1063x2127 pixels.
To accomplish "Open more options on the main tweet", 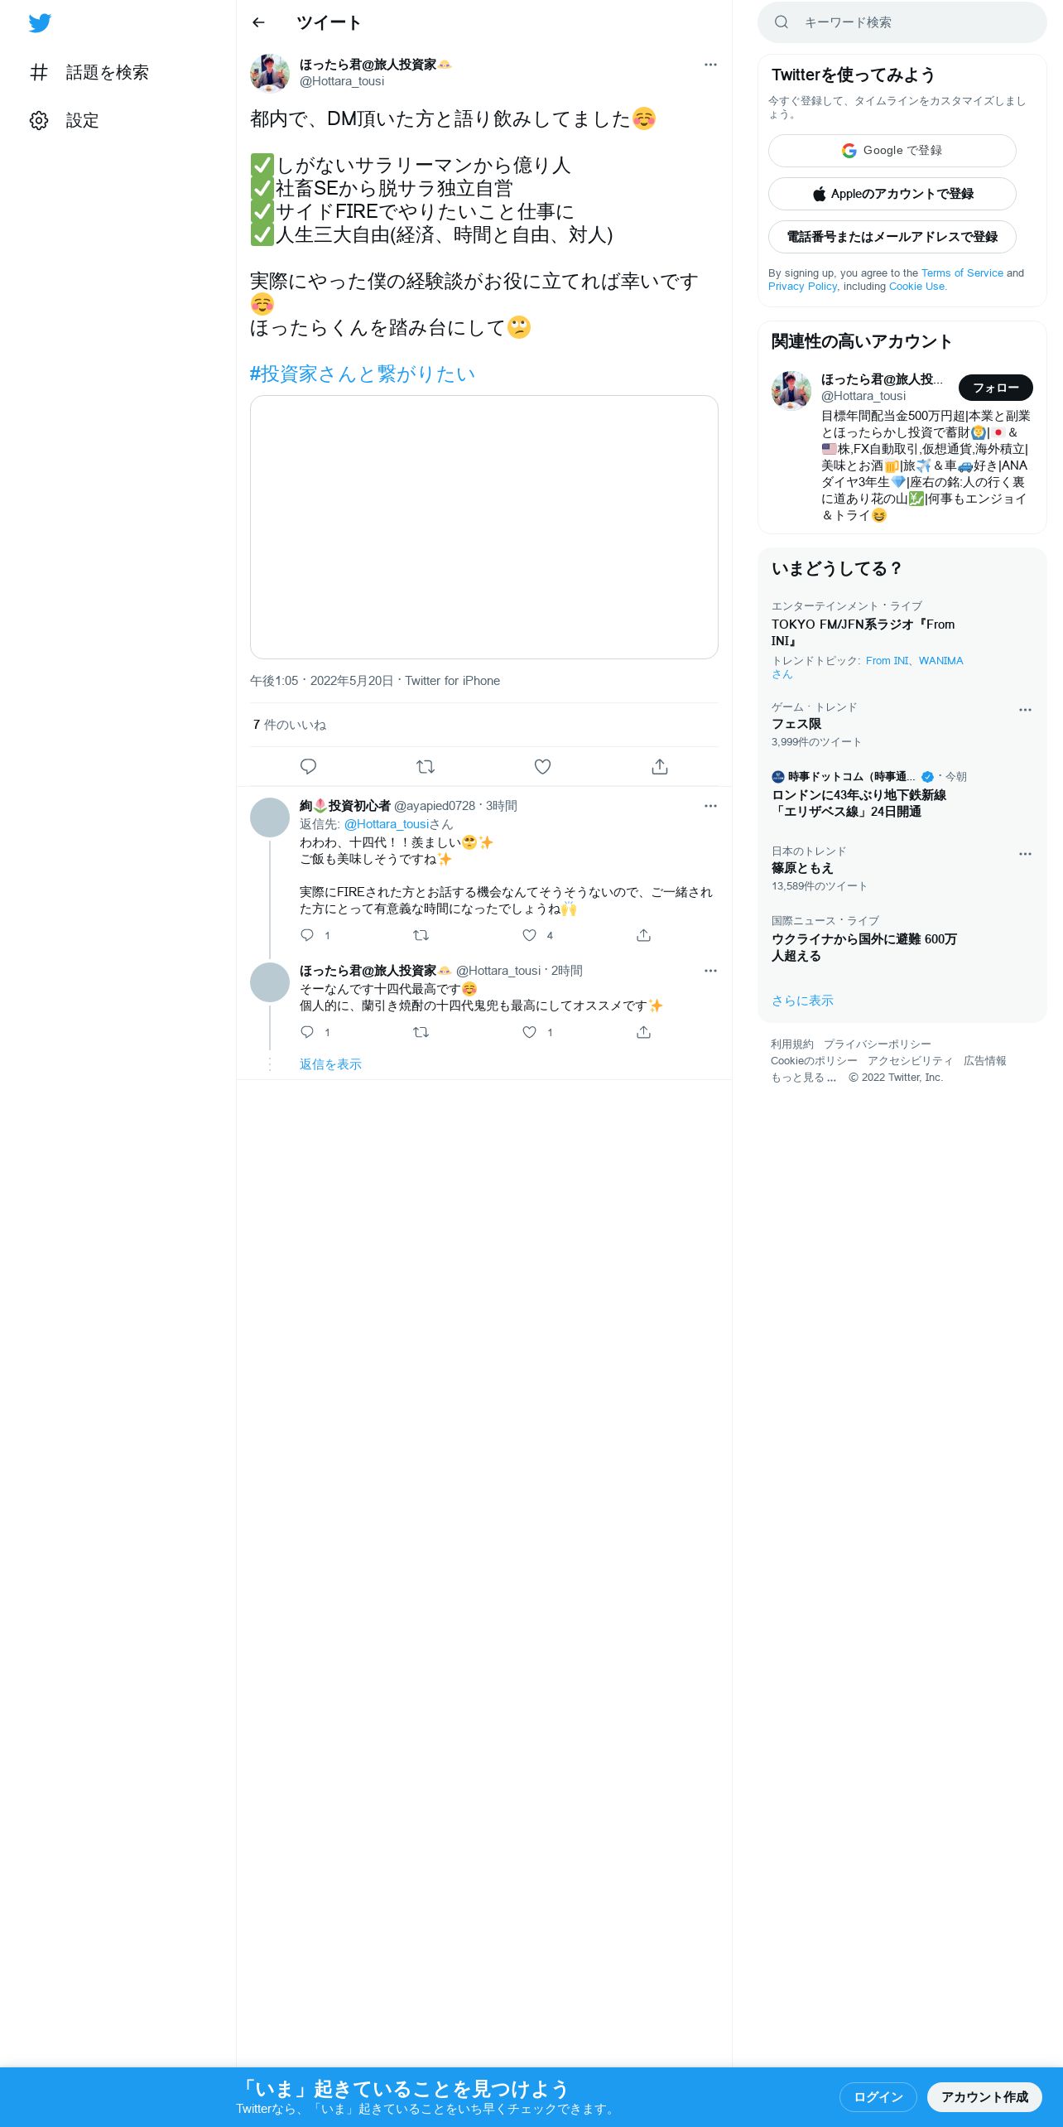I will point(710,65).
